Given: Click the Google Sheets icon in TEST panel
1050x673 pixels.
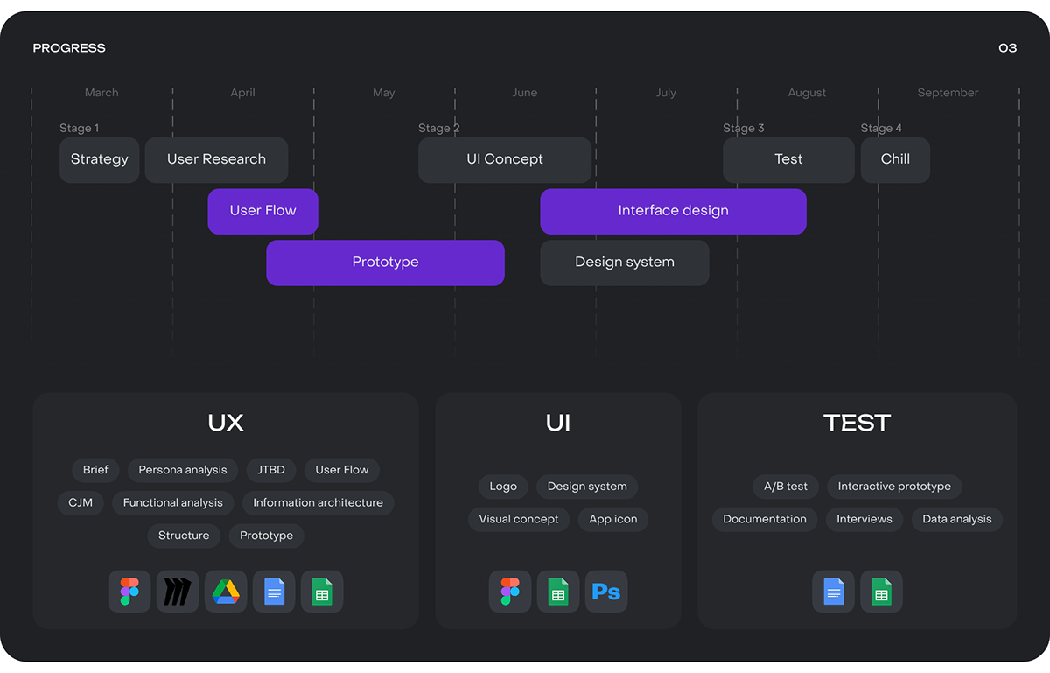Looking at the screenshot, I should (881, 592).
